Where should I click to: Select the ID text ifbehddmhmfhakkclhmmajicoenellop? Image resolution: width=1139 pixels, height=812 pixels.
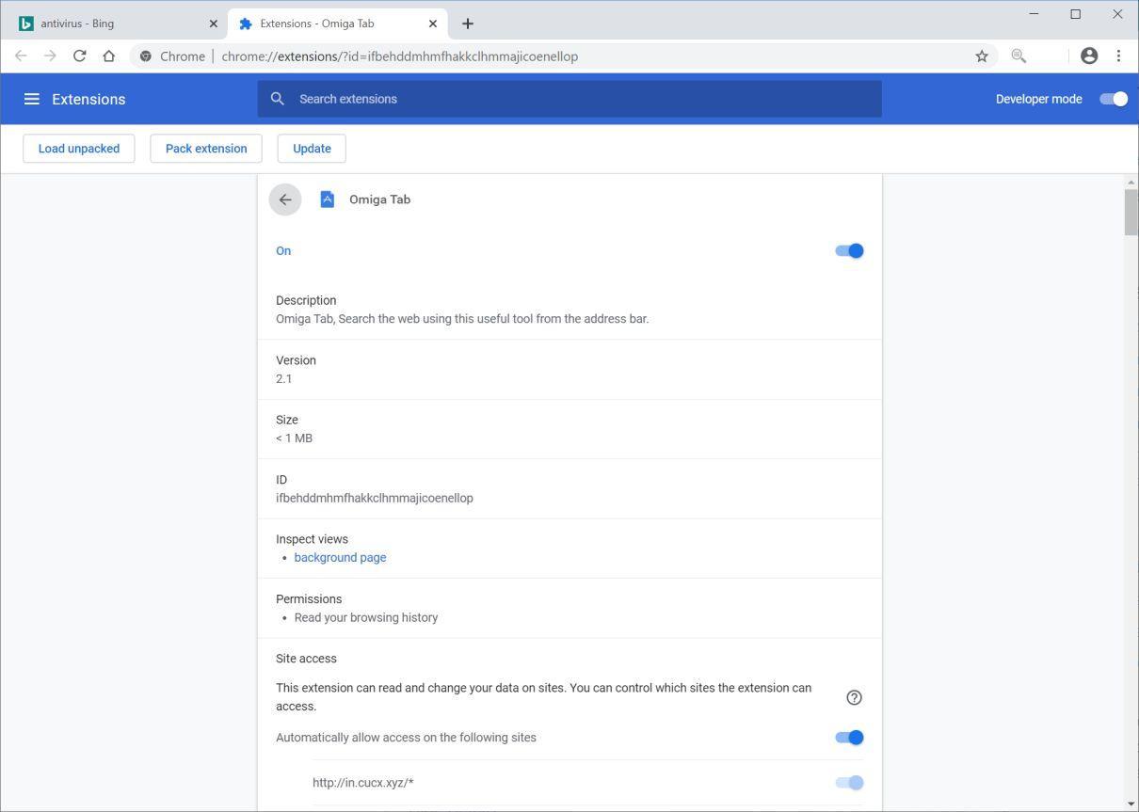[x=375, y=499]
